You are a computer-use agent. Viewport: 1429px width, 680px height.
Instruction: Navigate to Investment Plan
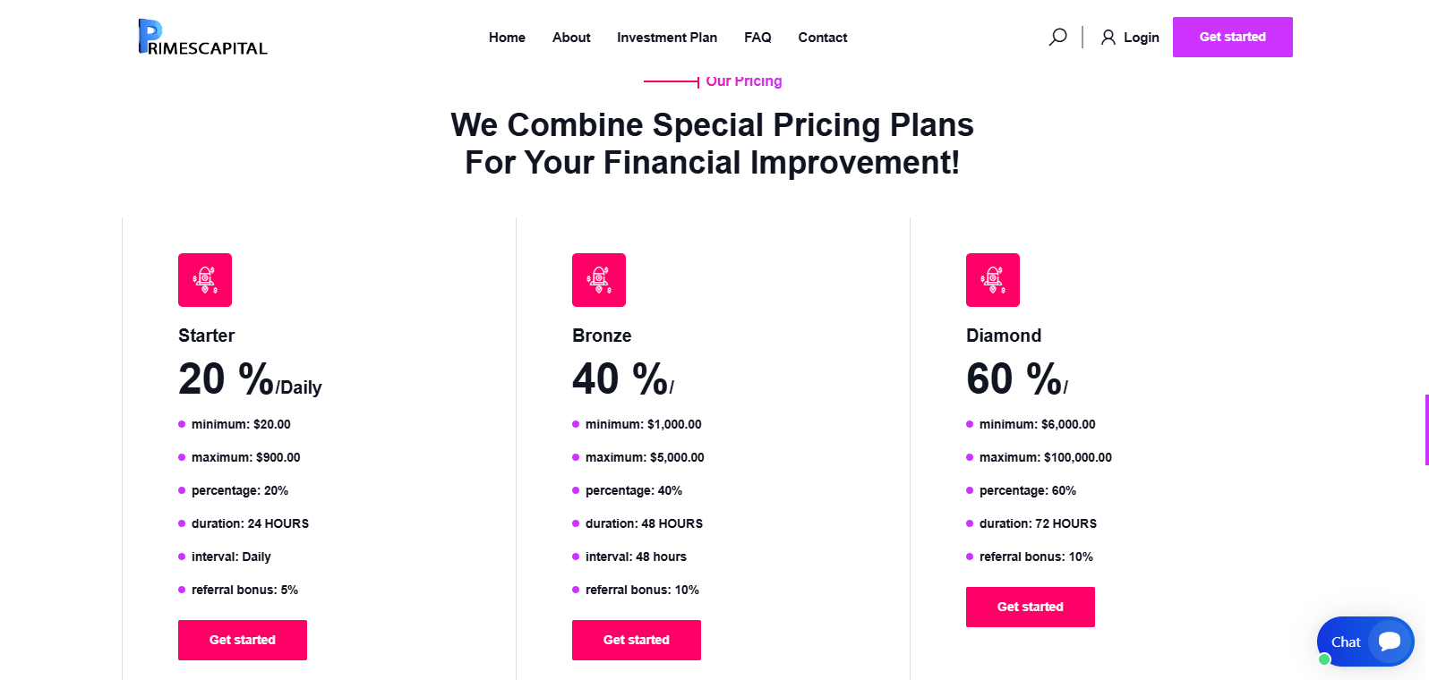(x=667, y=38)
